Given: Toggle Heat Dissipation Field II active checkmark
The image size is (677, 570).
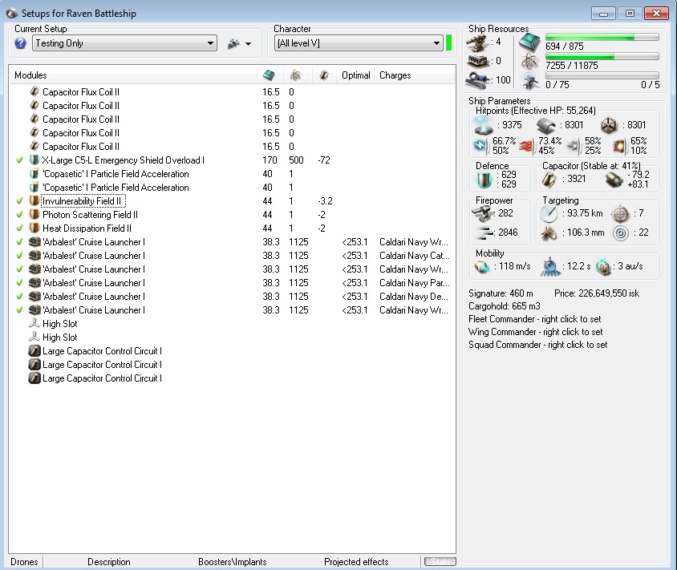Looking at the screenshot, I should pos(19,228).
